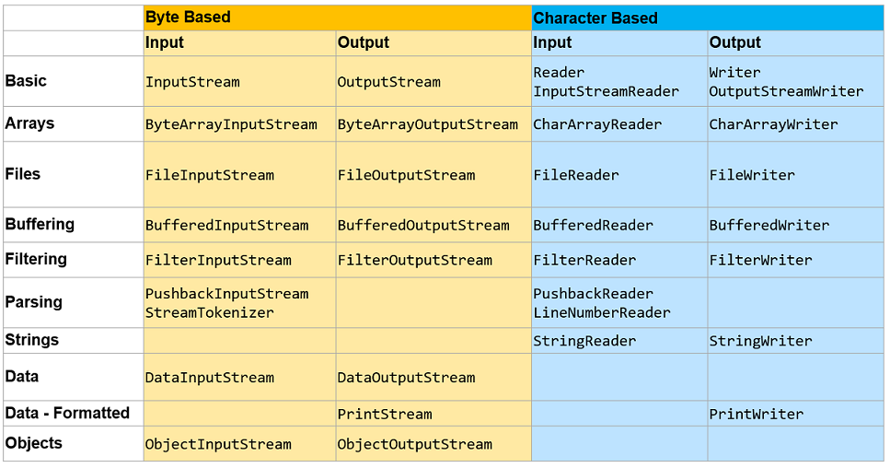This screenshot has width=890, height=468.
Task: Select the BufferedWriter cell
Action: [769, 226]
